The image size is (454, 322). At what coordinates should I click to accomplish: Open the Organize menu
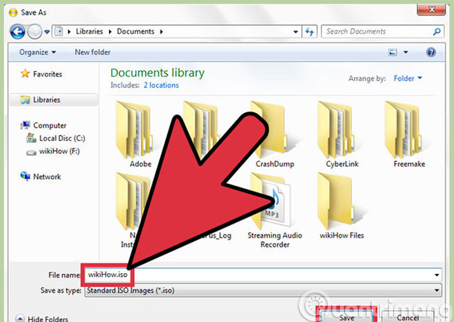click(x=37, y=52)
